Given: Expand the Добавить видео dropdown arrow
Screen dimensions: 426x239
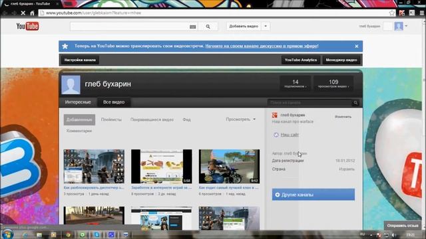Looking at the screenshot, I should [266, 27].
